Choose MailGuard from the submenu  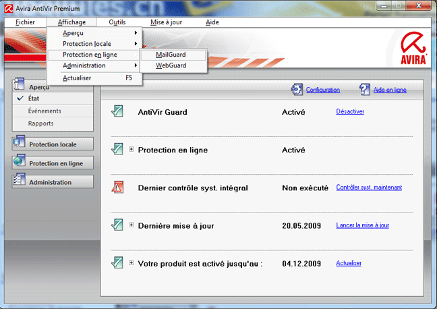173,55
